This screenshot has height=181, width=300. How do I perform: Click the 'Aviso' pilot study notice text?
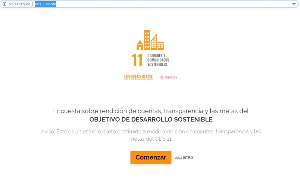coord(151,132)
